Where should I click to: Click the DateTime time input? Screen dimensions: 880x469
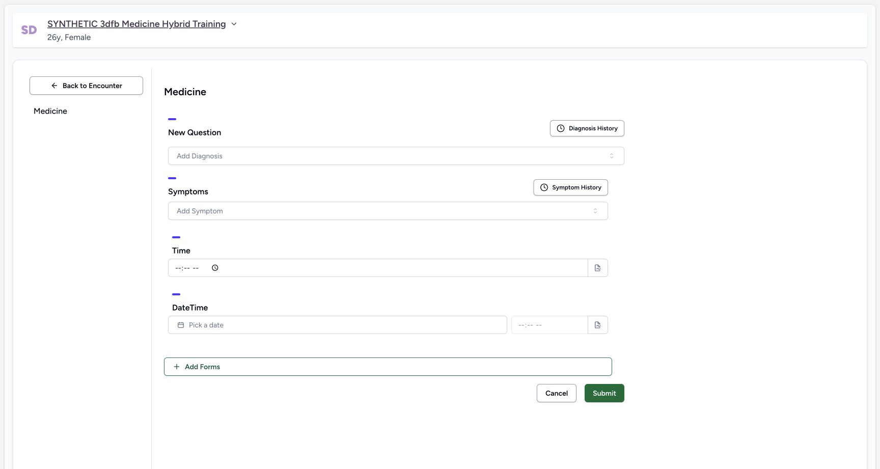[549, 325]
